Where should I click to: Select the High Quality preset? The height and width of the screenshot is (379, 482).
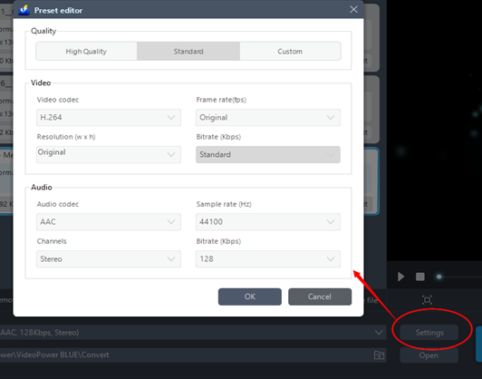click(86, 52)
